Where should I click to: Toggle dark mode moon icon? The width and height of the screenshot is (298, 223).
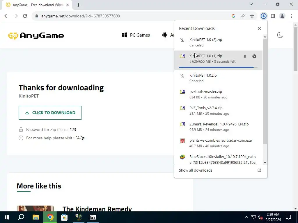[x=280, y=35]
